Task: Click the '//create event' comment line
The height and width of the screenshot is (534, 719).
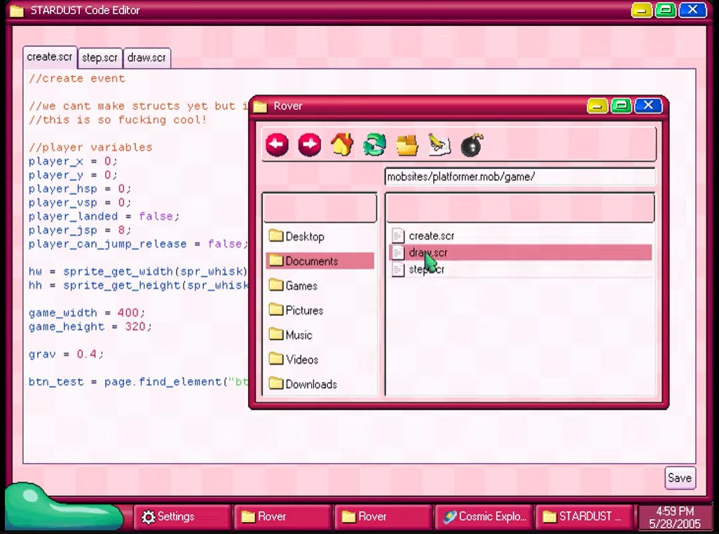Action: click(x=76, y=78)
